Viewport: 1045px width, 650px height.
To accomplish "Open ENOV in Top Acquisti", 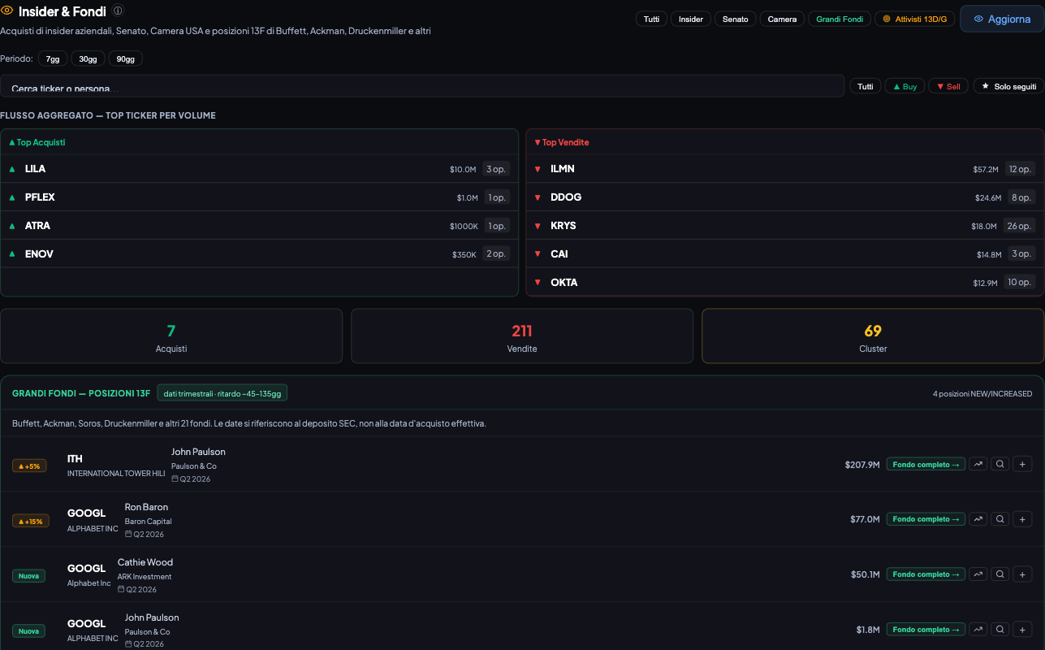I will 259,254.
